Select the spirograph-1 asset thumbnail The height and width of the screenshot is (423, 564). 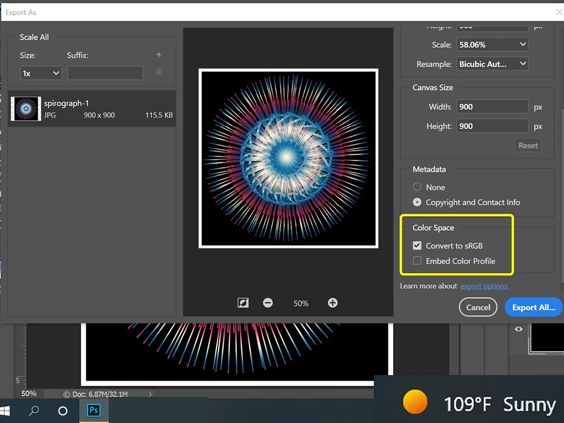(26, 109)
